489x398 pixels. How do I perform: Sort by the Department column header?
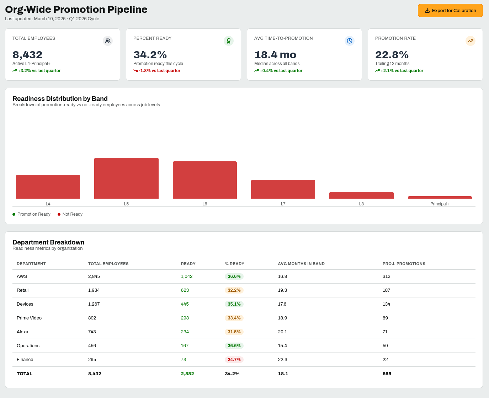pyautogui.click(x=31, y=264)
